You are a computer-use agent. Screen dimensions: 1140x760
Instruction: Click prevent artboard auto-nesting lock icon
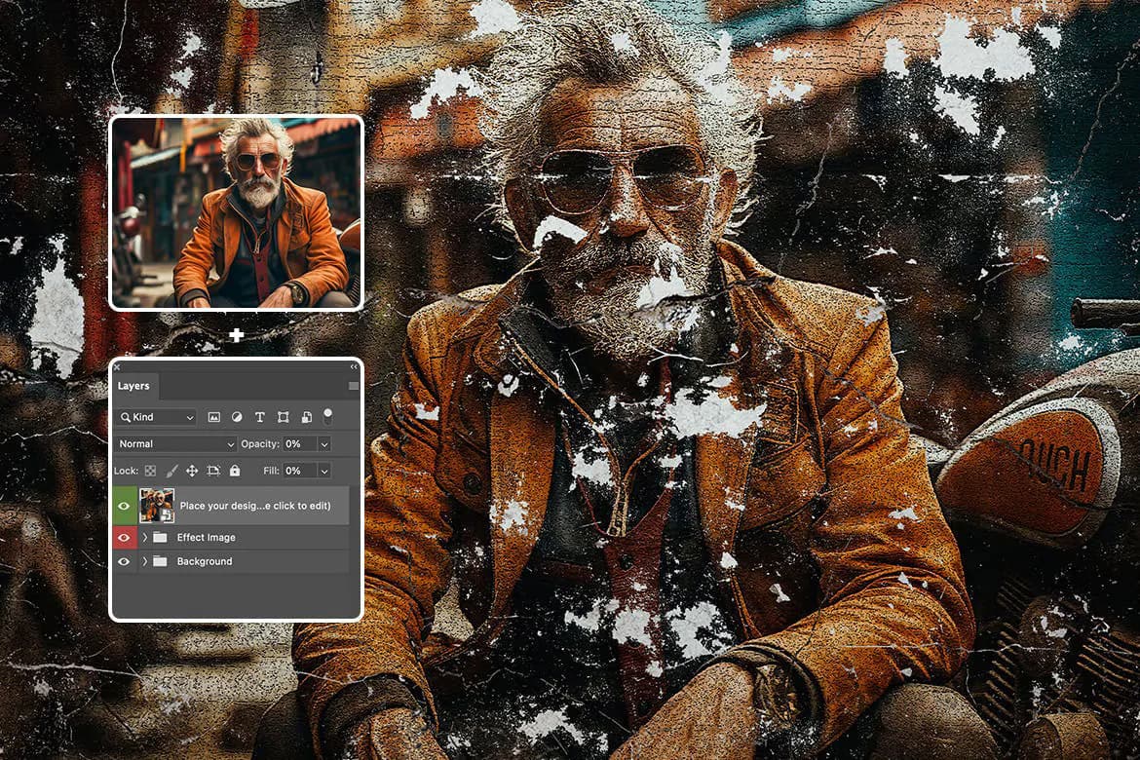click(213, 472)
